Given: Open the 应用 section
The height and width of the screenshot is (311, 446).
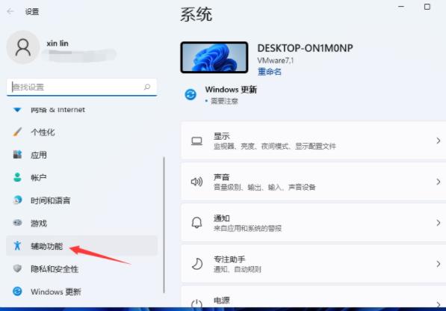Looking at the screenshot, I should 81,155.
